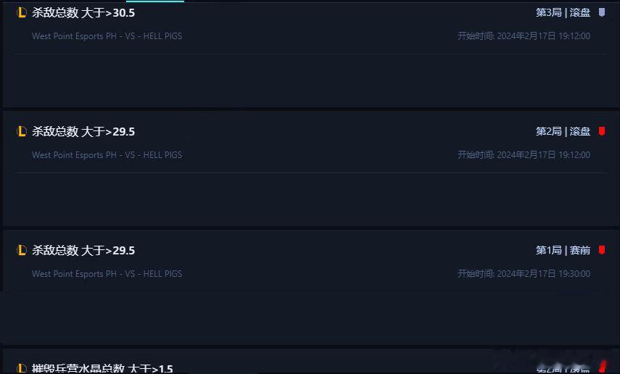Click match name under 30.5 bet

click(107, 36)
